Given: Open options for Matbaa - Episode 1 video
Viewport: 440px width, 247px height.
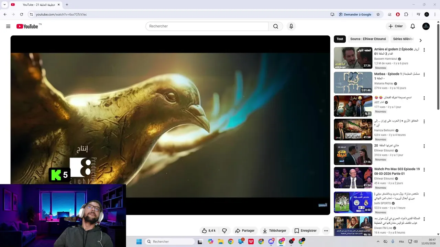Looking at the screenshot, I should coord(424,74).
